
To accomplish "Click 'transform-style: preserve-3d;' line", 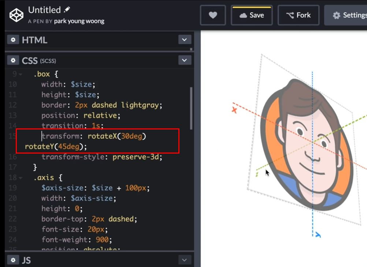I will [x=102, y=157].
